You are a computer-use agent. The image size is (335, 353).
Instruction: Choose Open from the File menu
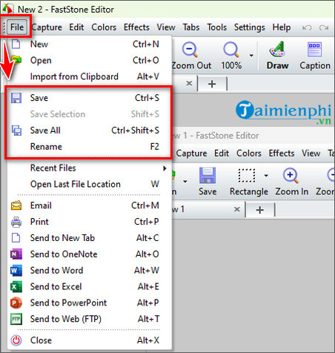[89, 60]
